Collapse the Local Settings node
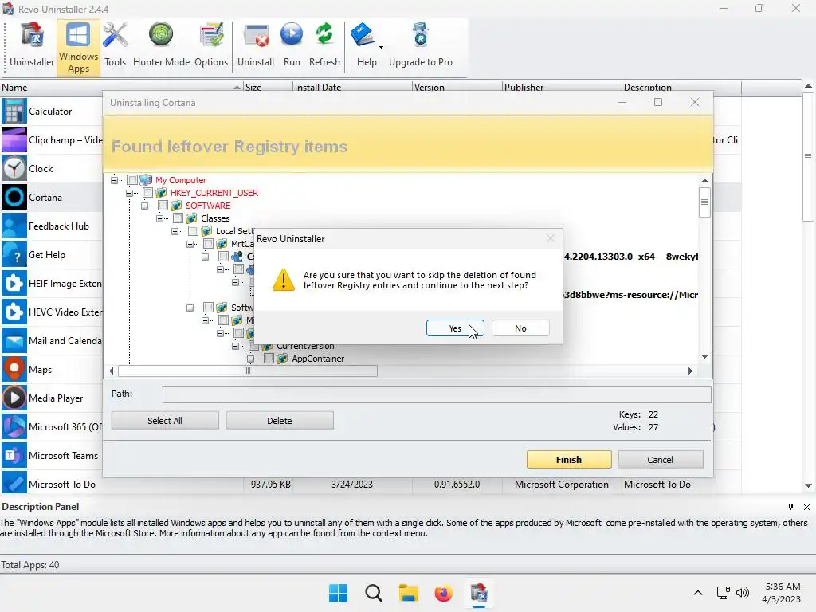 click(175, 231)
